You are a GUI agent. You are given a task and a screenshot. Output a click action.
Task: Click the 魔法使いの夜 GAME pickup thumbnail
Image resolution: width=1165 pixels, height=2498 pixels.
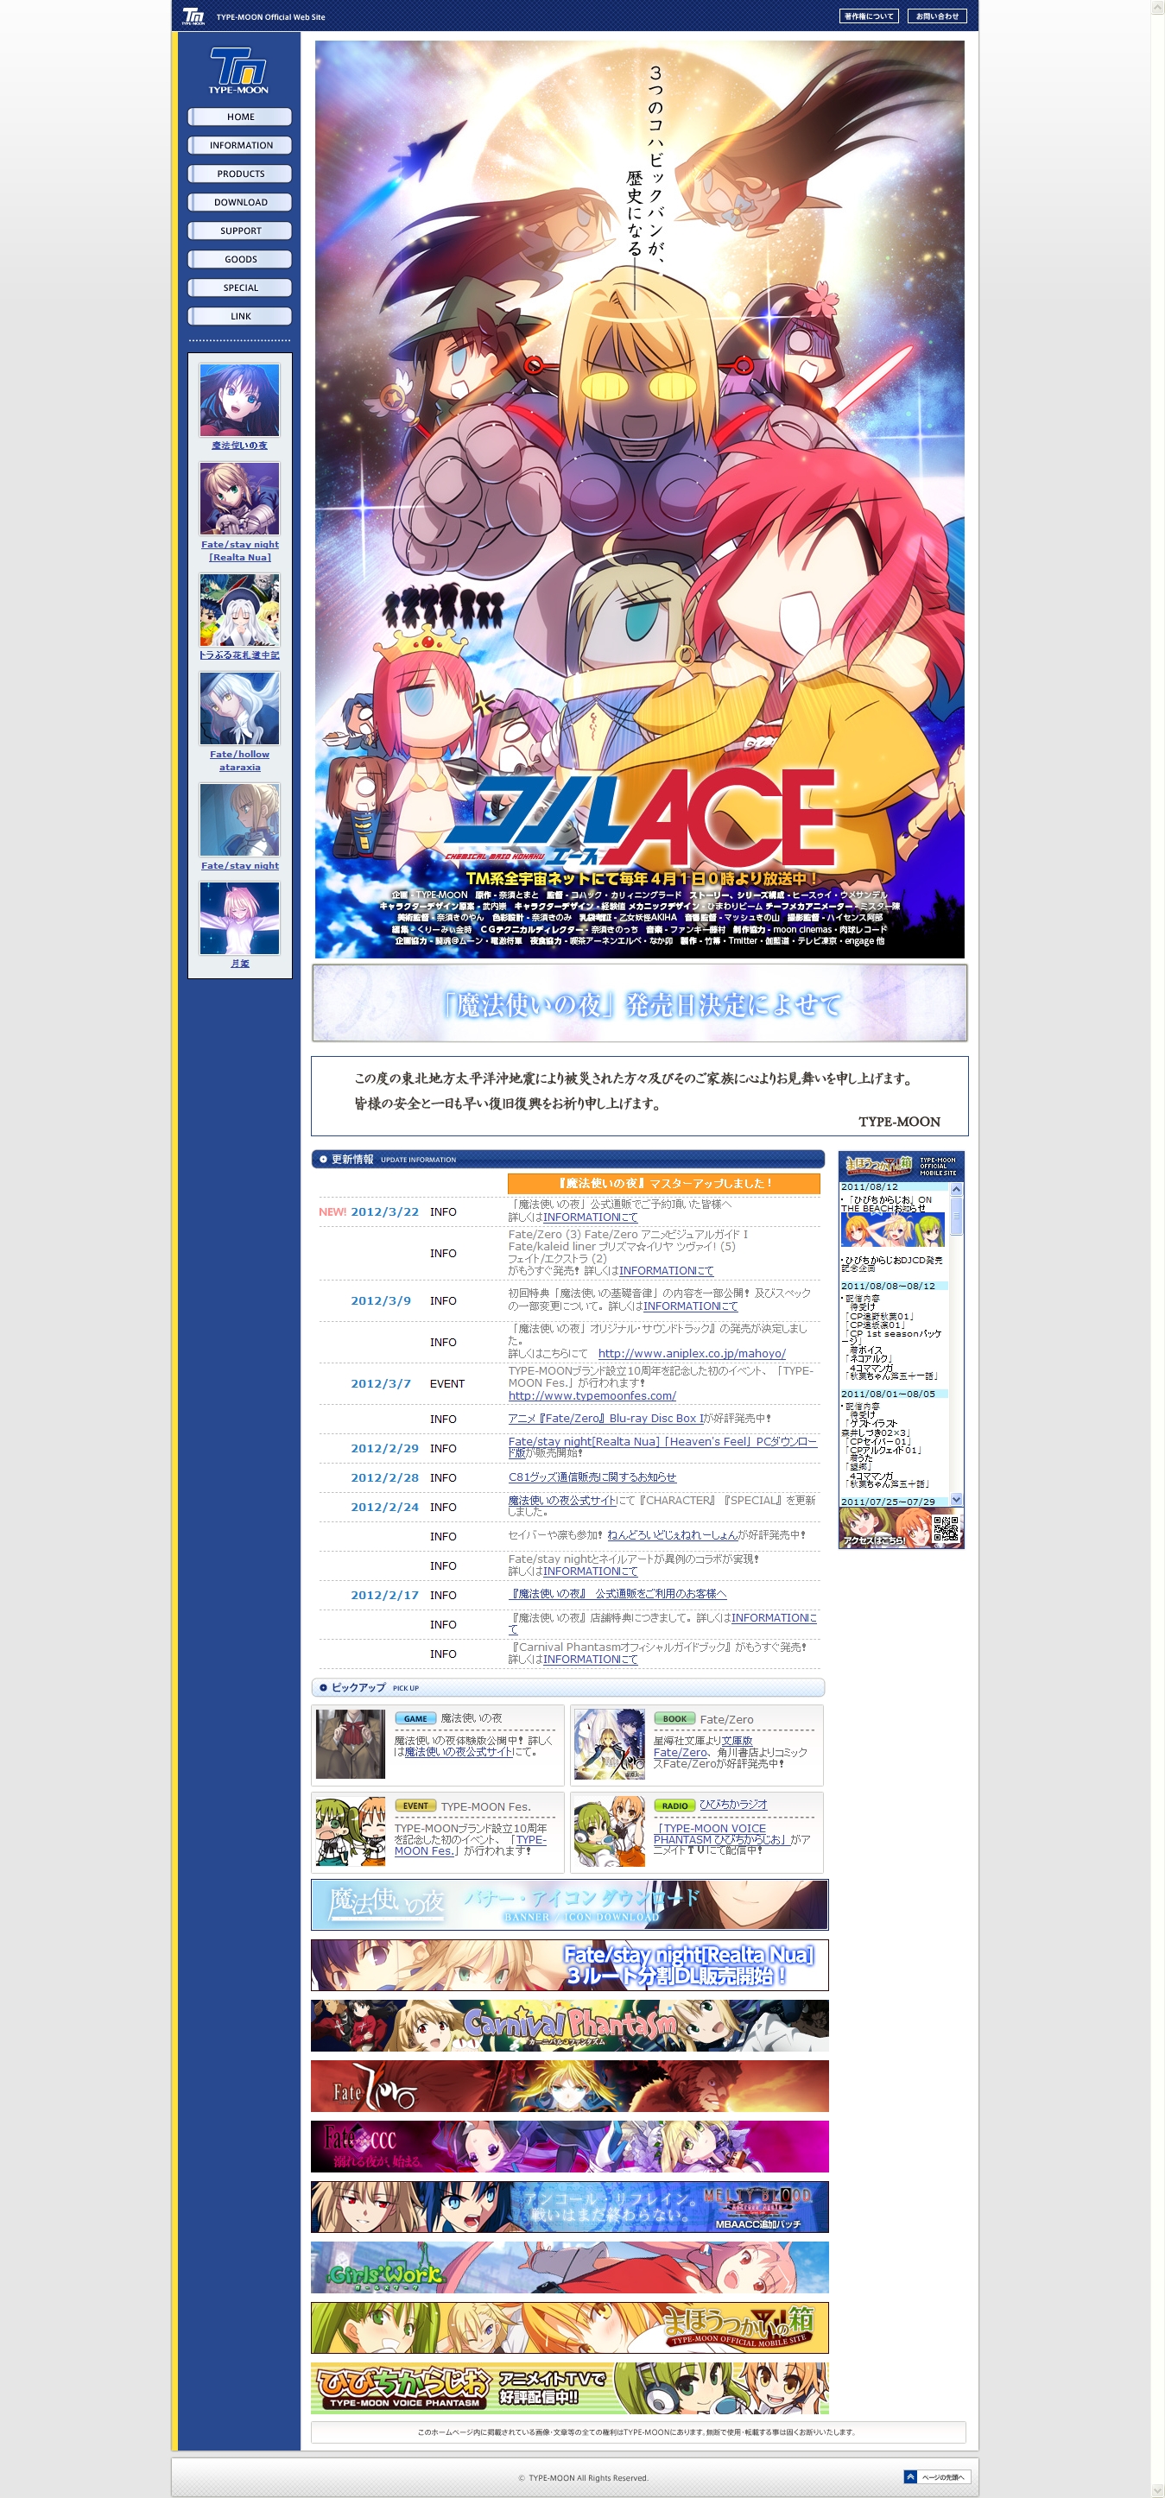coord(351,1744)
